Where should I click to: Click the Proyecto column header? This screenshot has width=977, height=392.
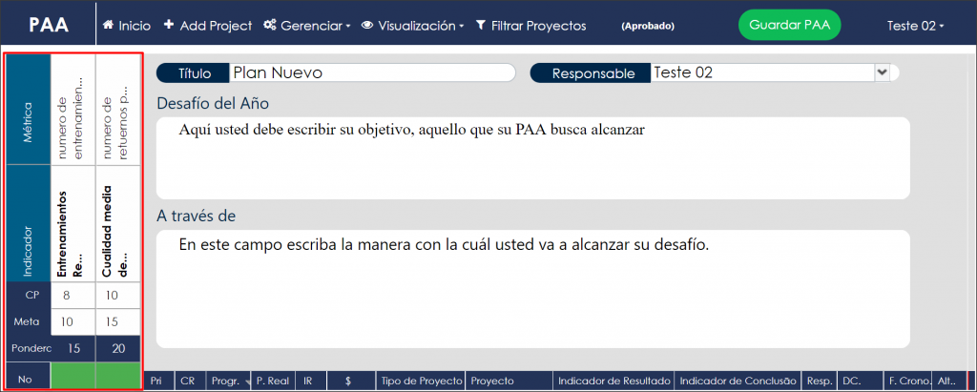tap(509, 381)
